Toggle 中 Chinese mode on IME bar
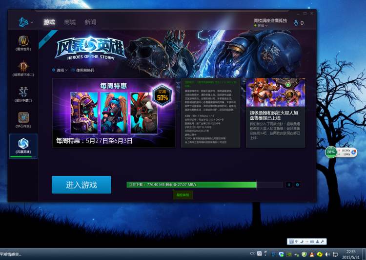This screenshot has width=366, height=260. 296,241
